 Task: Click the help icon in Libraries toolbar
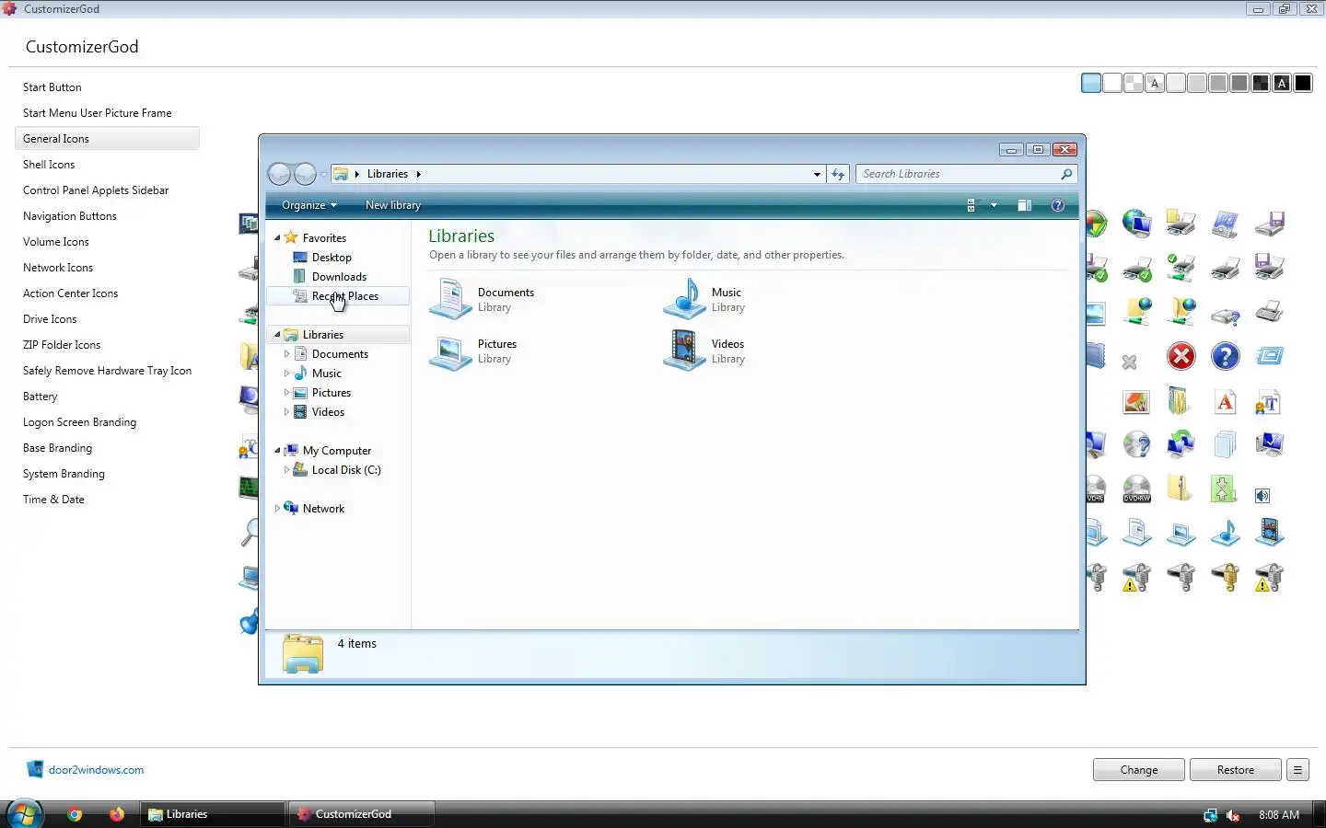pyautogui.click(x=1058, y=205)
